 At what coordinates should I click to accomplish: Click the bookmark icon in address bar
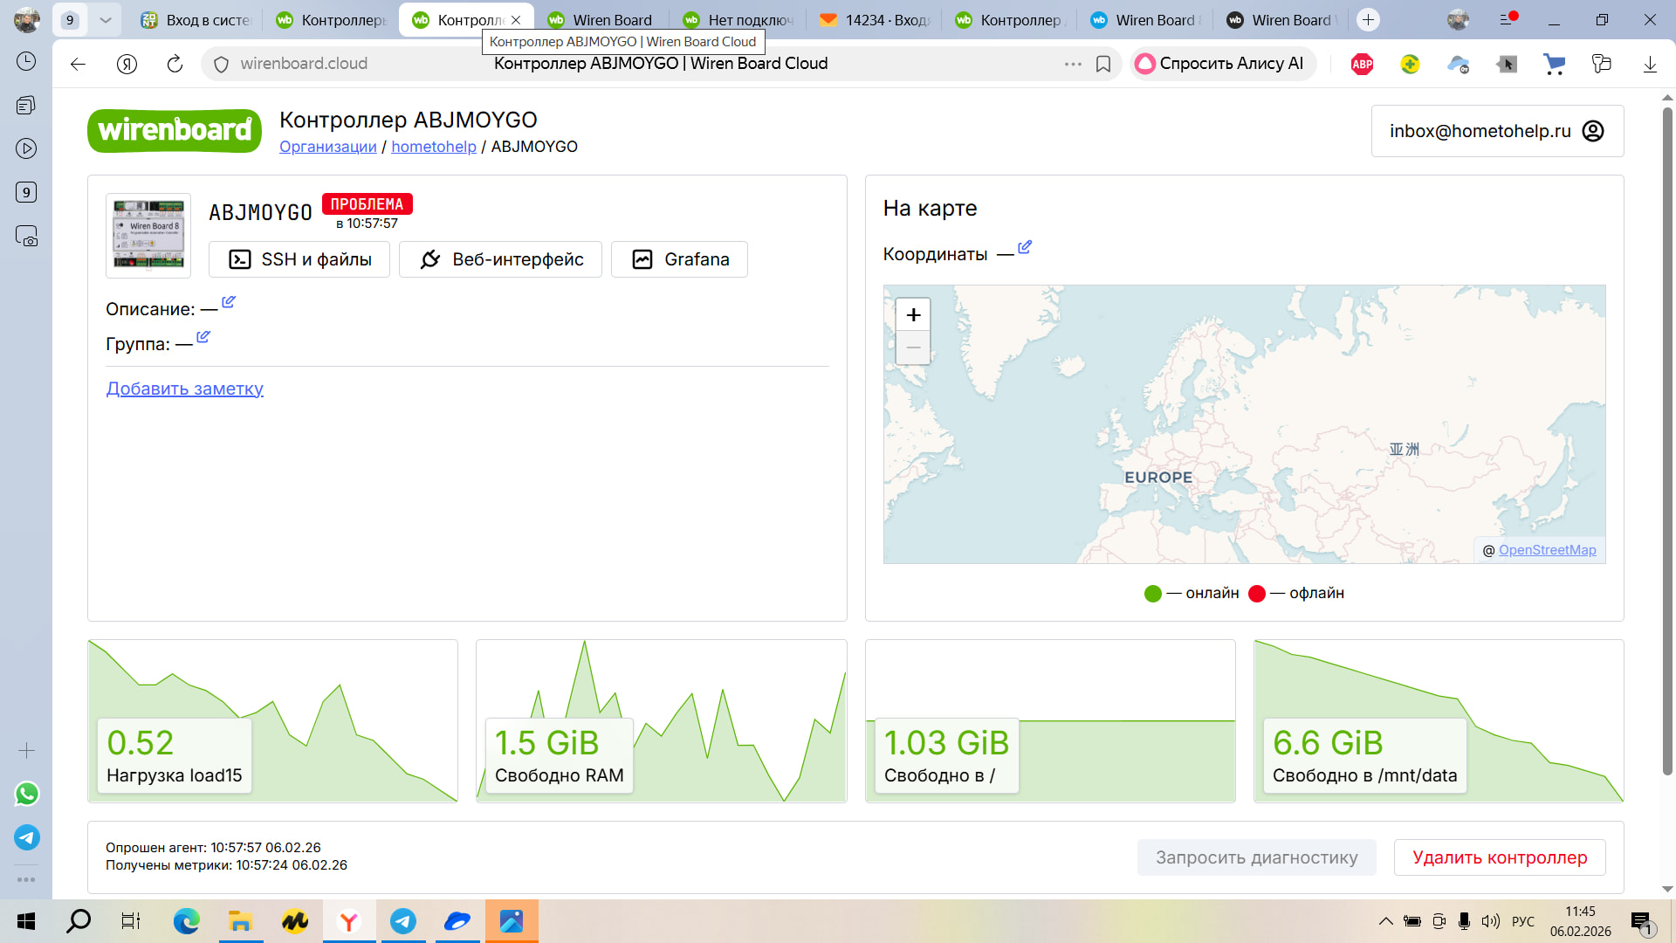[1103, 64]
